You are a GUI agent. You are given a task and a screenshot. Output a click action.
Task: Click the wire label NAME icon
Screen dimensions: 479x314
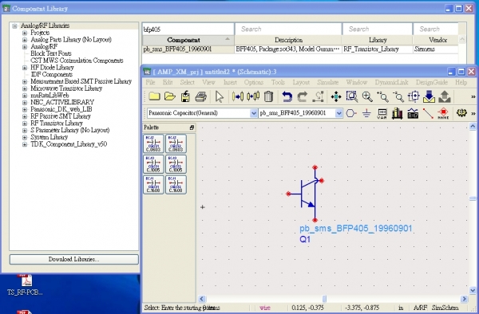click(443, 114)
